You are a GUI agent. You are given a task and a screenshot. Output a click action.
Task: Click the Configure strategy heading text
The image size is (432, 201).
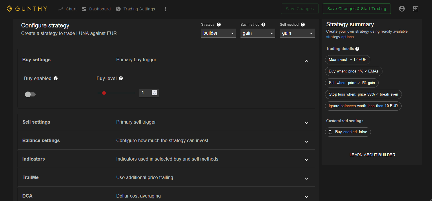(x=45, y=25)
